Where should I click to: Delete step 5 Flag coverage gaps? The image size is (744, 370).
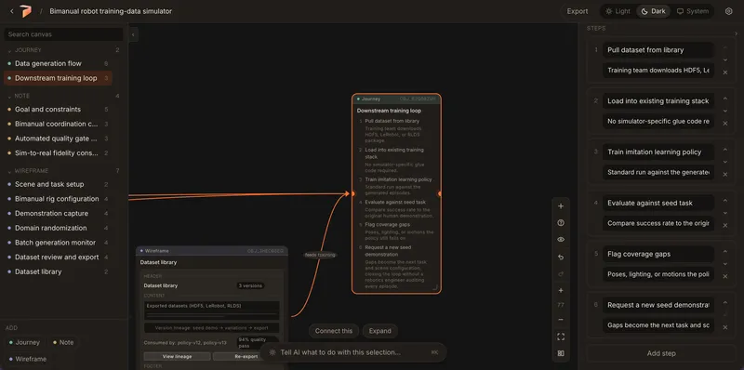point(725,276)
